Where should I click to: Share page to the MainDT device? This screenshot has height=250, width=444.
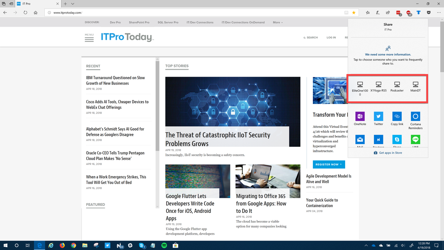pyautogui.click(x=416, y=87)
